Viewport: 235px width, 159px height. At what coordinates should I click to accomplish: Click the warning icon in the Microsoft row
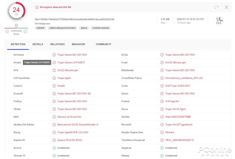click(162, 124)
